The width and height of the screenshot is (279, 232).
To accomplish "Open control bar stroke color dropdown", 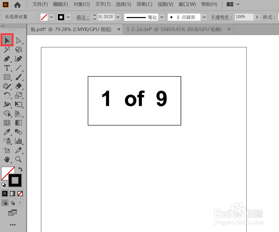I will coord(68,17).
